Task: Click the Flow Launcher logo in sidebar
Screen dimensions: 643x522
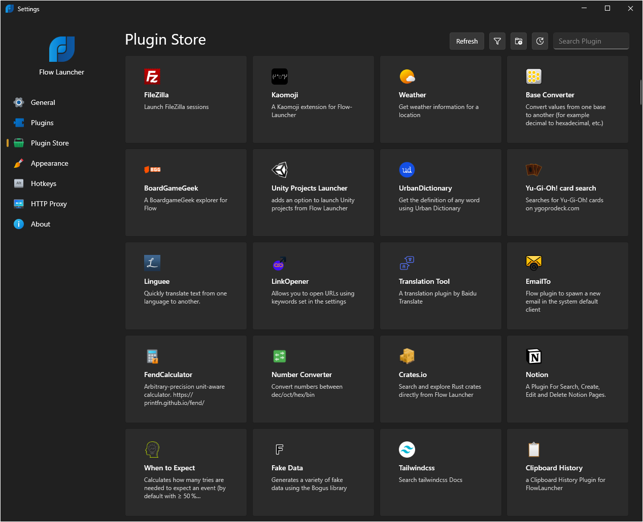Action: [62, 49]
